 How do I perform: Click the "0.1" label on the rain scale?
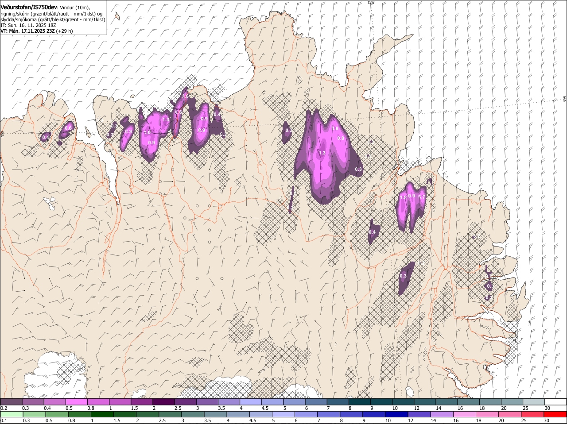click(4, 420)
